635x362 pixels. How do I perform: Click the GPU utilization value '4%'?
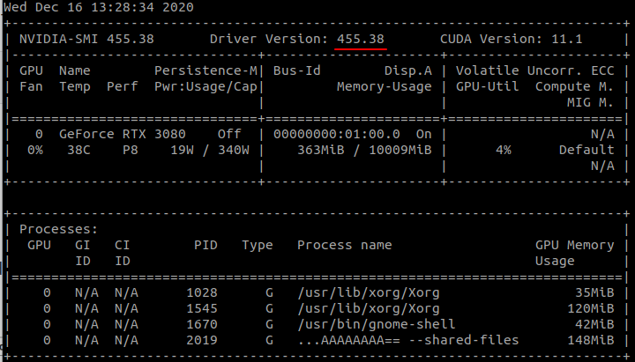[x=504, y=150]
